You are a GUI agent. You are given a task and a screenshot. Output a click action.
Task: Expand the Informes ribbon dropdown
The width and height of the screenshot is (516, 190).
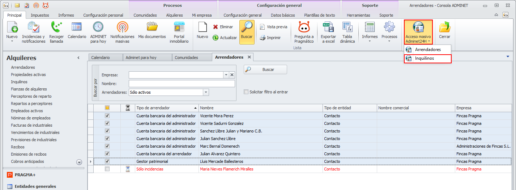coord(370,41)
